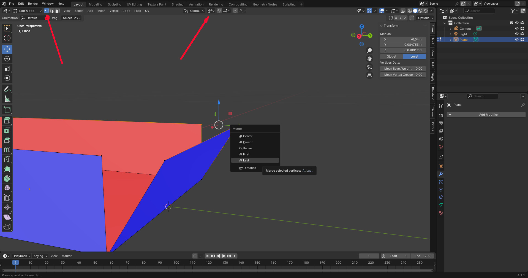Uncheck the Collection exclude checkbox
The height and width of the screenshot is (278, 528).
click(x=511, y=23)
